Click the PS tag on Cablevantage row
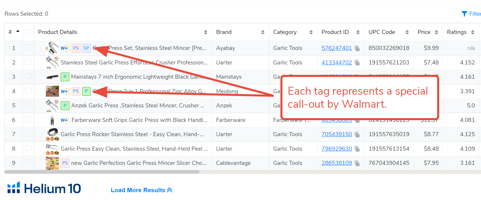 tap(65, 163)
